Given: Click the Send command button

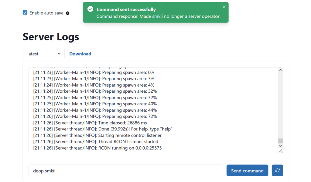Looking at the screenshot, I should pyautogui.click(x=247, y=170).
